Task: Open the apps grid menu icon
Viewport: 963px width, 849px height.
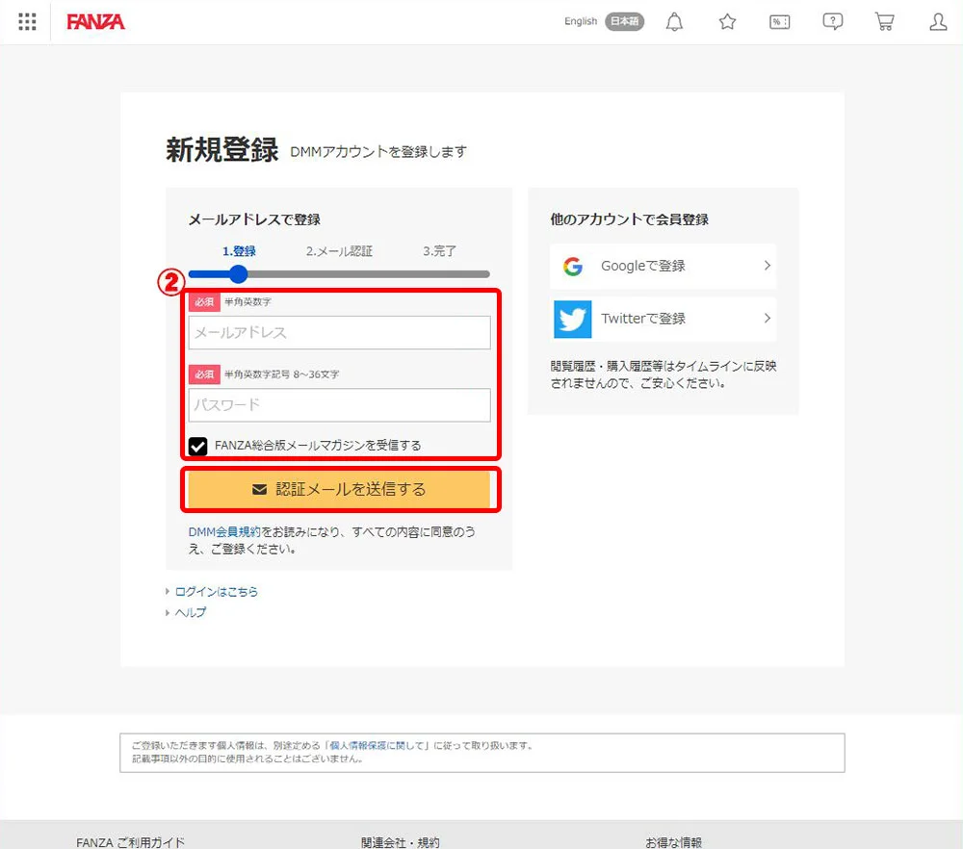Action: 27,21
